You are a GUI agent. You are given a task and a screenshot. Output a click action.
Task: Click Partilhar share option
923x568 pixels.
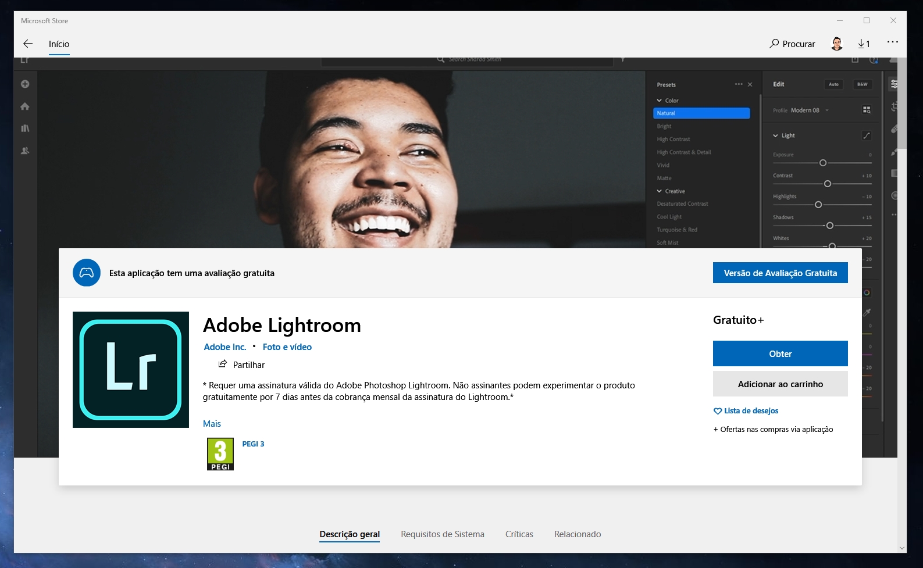[x=241, y=365]
